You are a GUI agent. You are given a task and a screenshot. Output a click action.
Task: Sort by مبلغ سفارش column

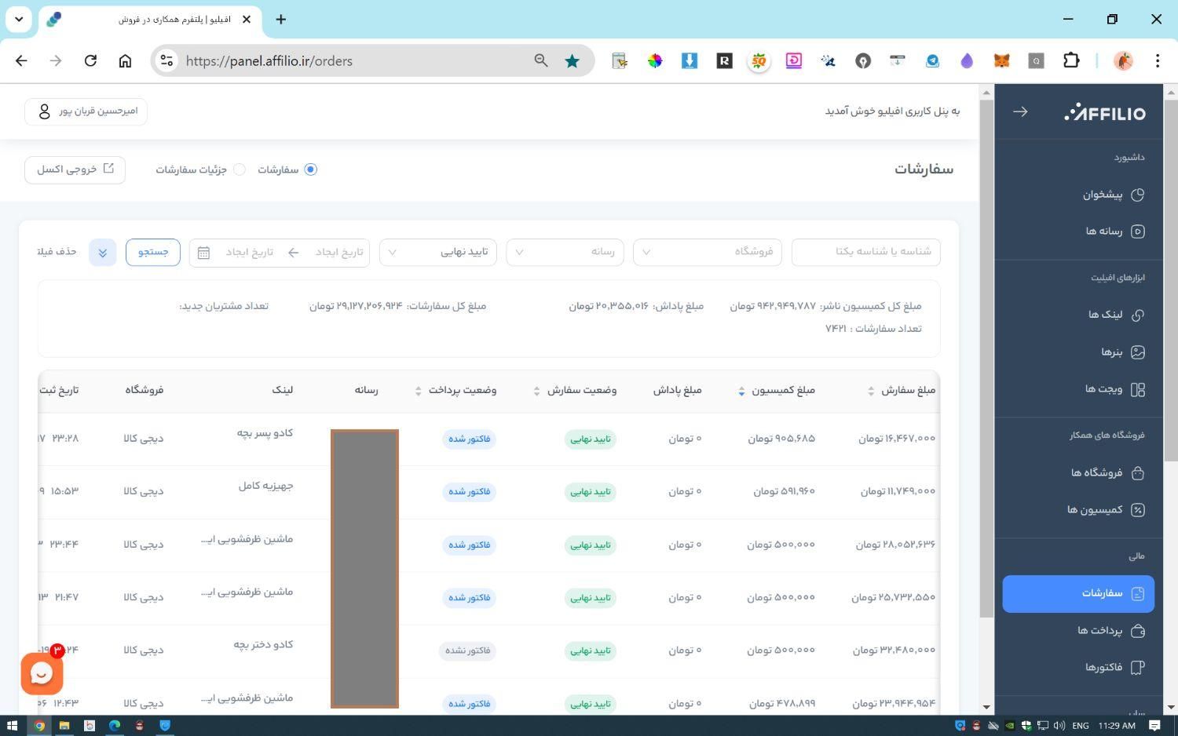coord(871,391)
